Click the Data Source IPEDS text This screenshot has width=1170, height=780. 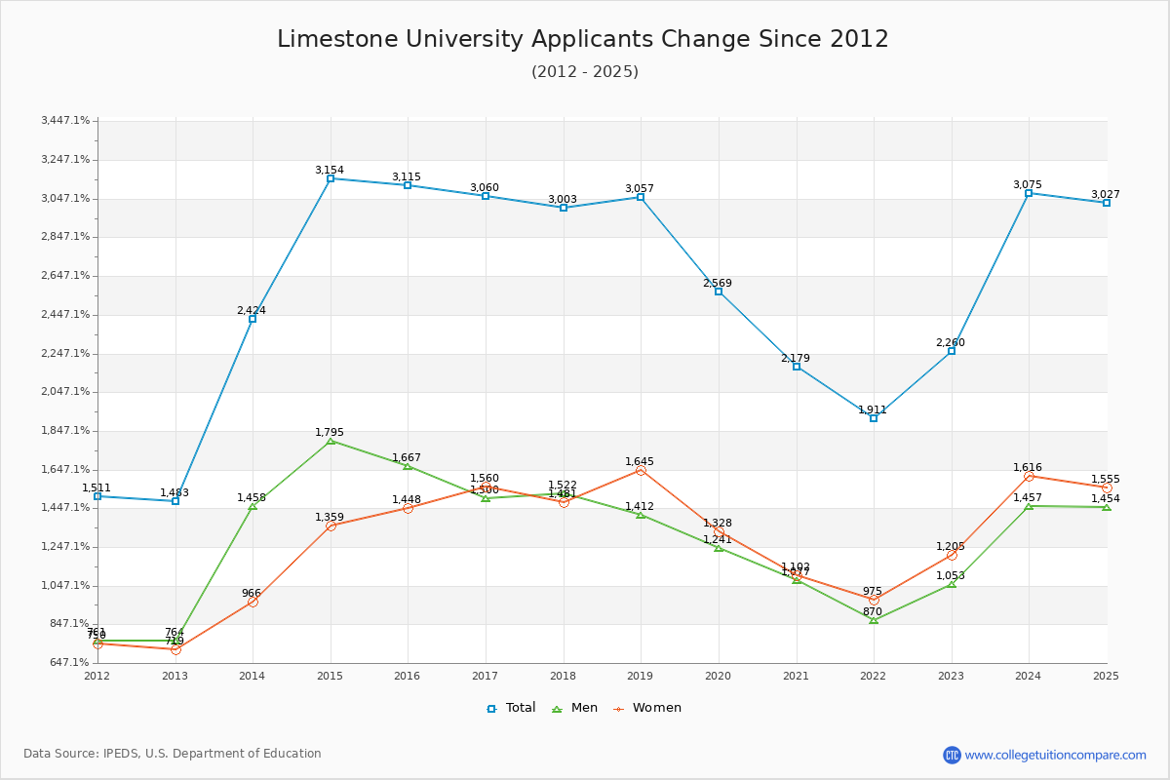click(x=173, y=754)
